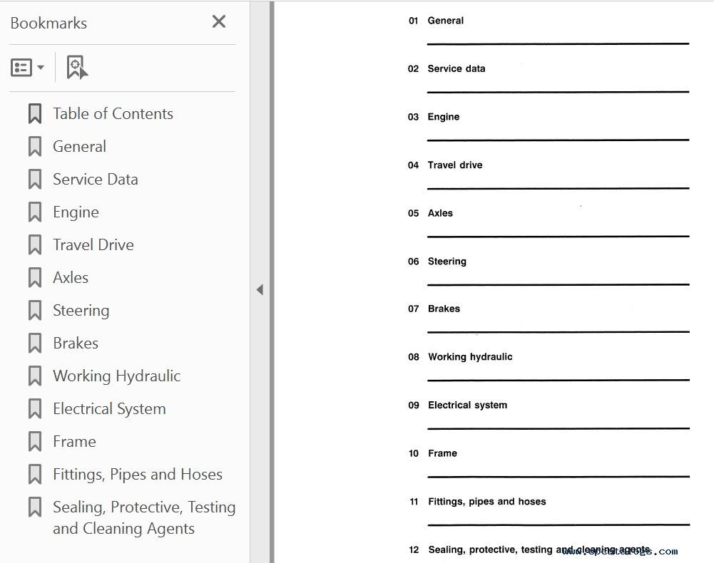Go to the Electrical System bookmark
The image size is (714, 563).
[x=109, y=409]
